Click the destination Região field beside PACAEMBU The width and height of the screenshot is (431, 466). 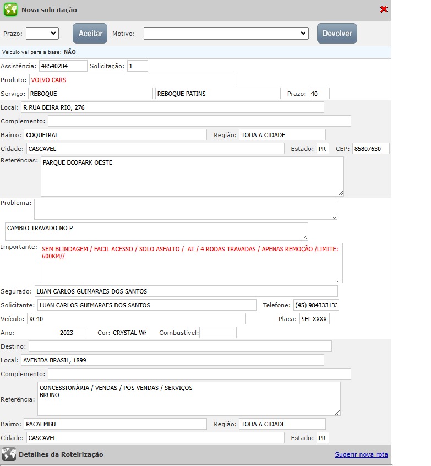click(x=282, y=424)
